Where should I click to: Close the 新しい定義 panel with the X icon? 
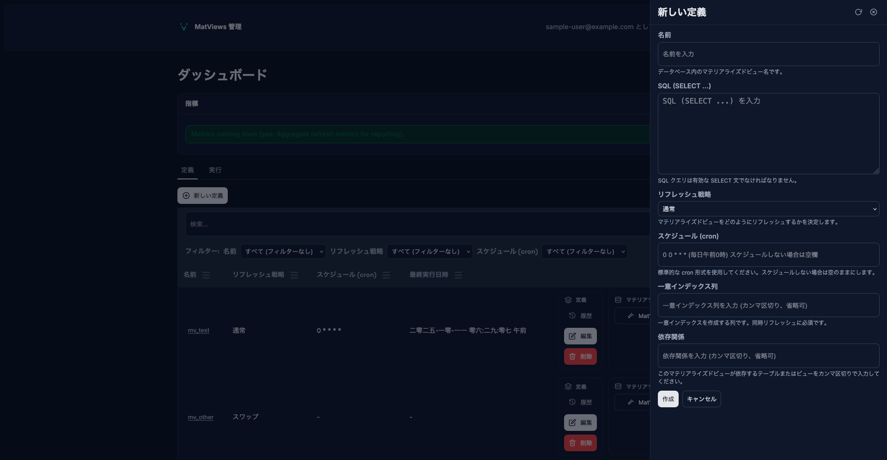pos(874,12)
